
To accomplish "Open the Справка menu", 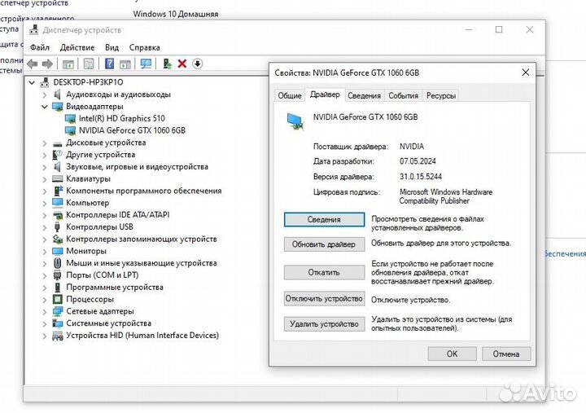I will click(x=145, y=47).
